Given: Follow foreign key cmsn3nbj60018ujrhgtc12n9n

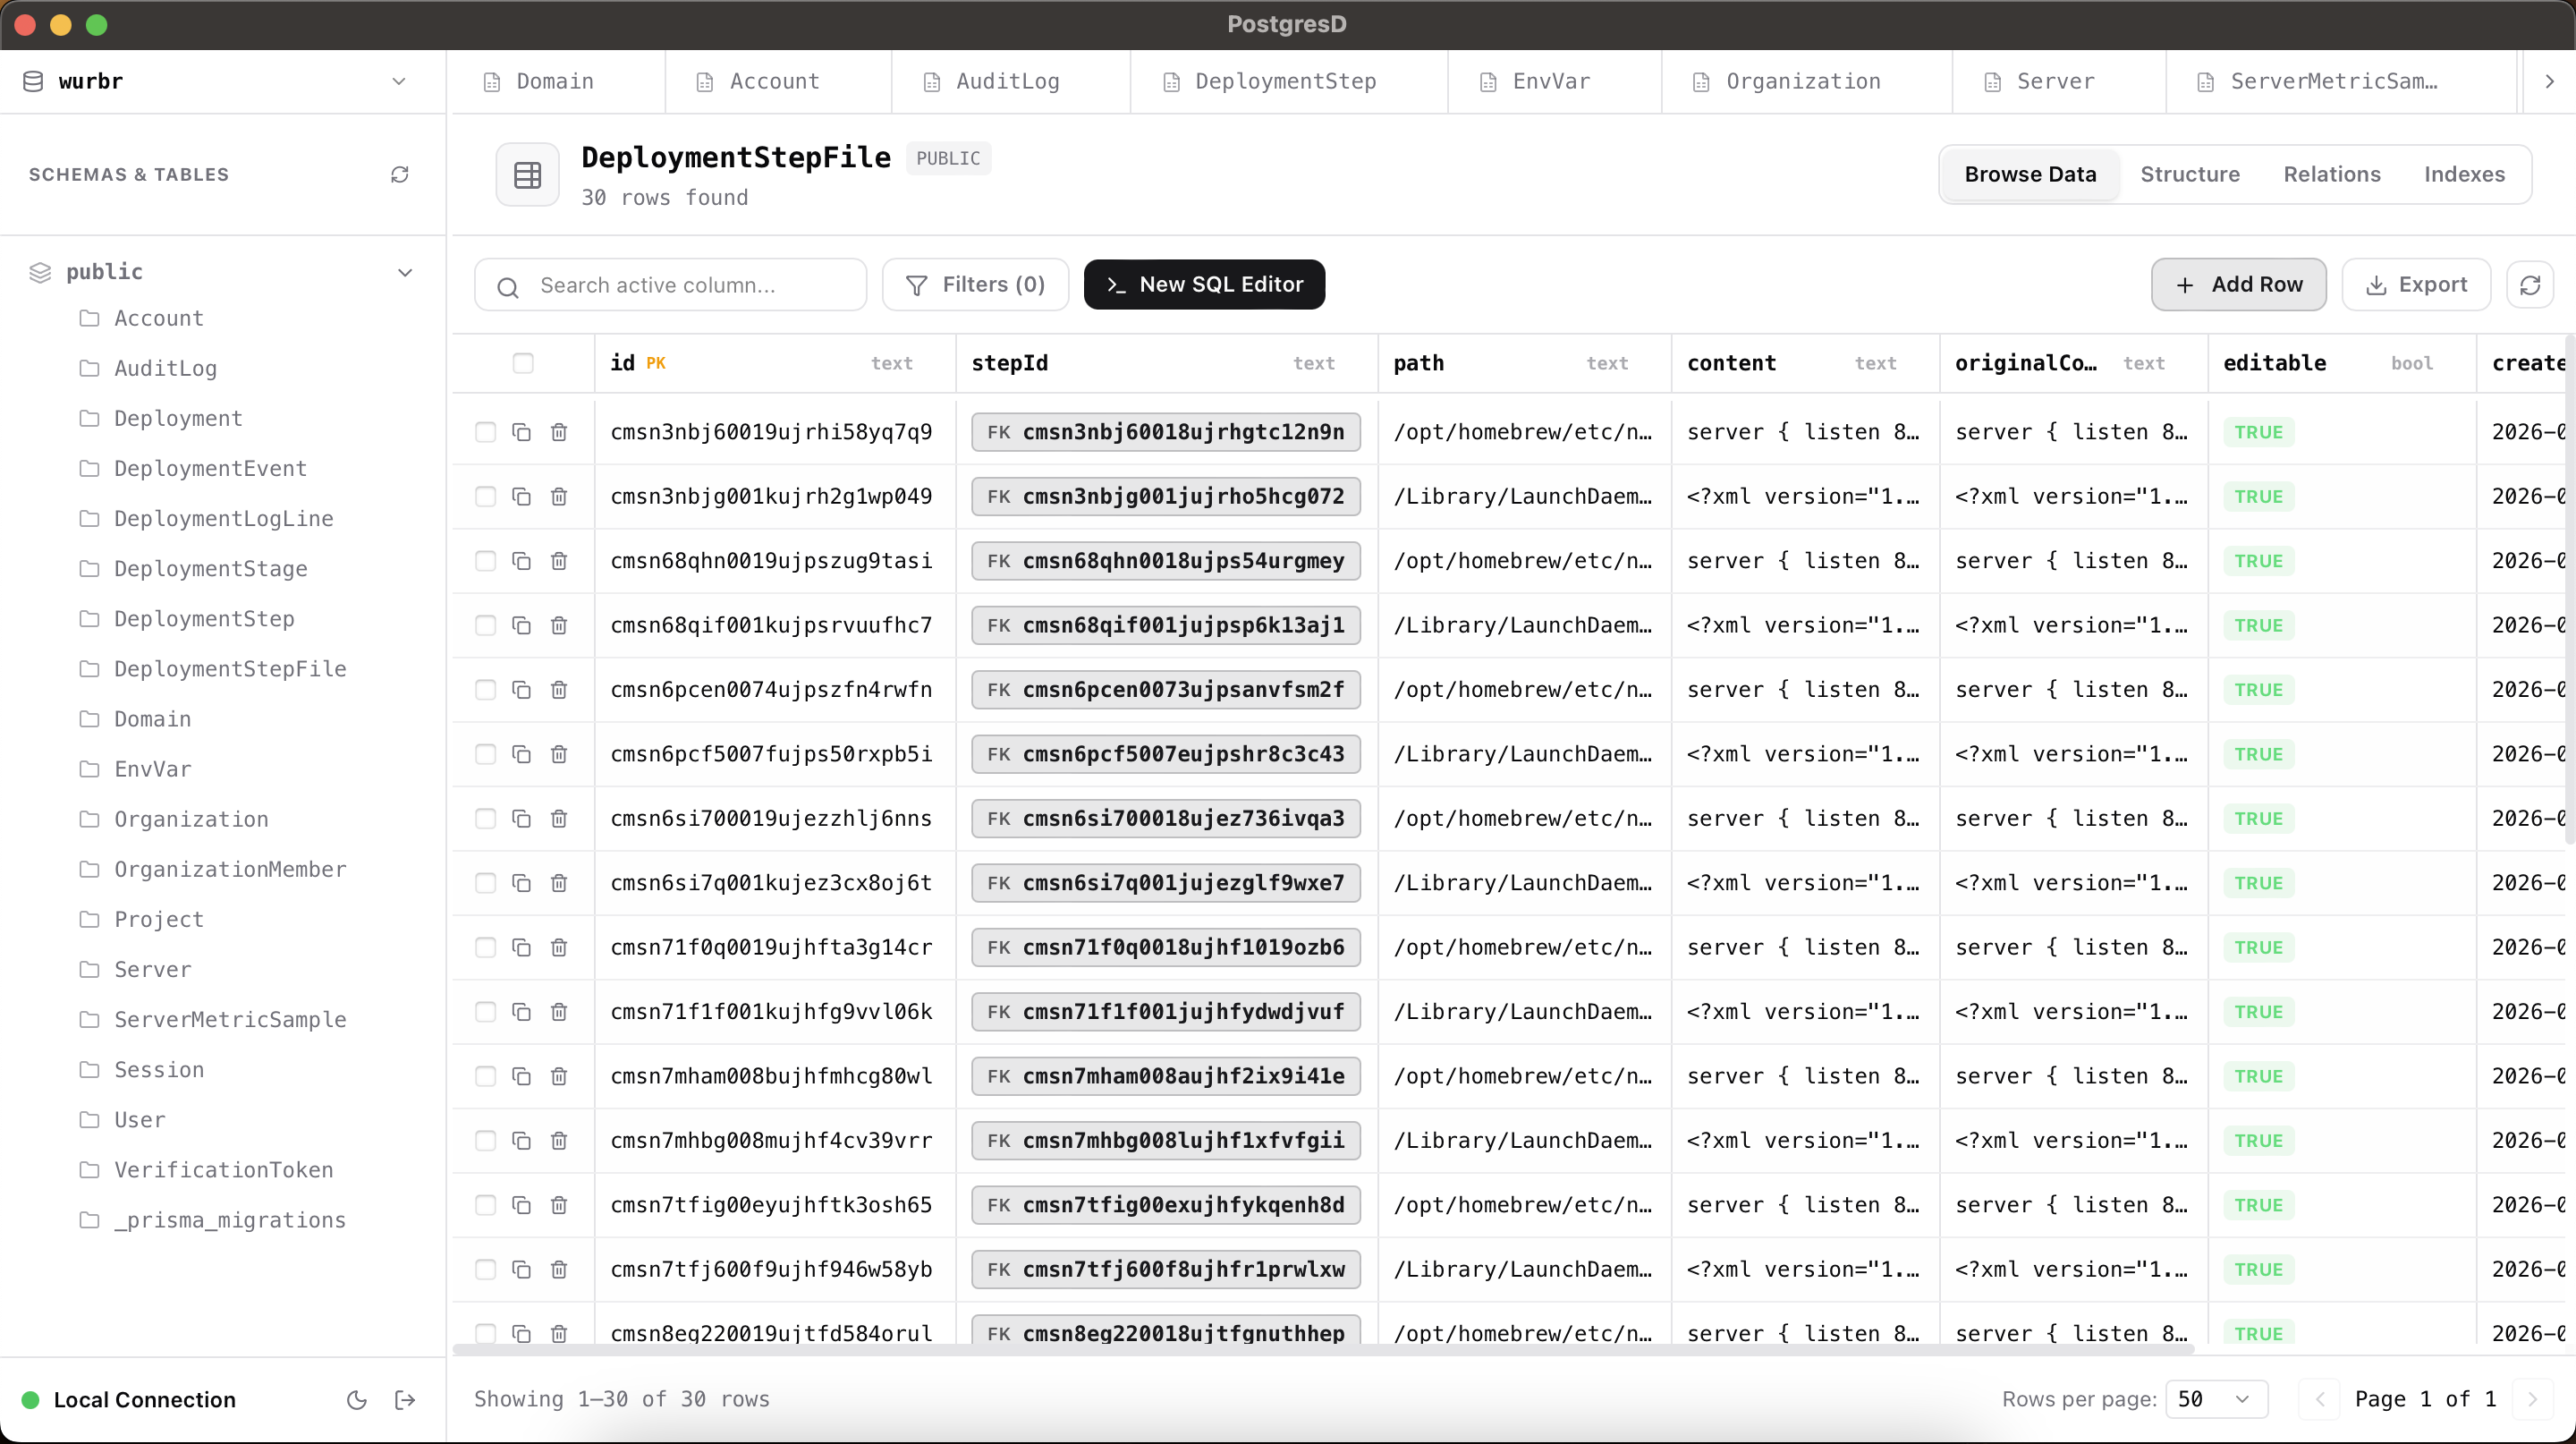Looking at the screenshot, I should click(1166, 432).
